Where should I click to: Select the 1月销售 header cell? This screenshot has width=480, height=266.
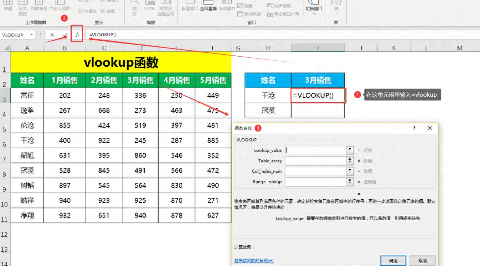65,80
